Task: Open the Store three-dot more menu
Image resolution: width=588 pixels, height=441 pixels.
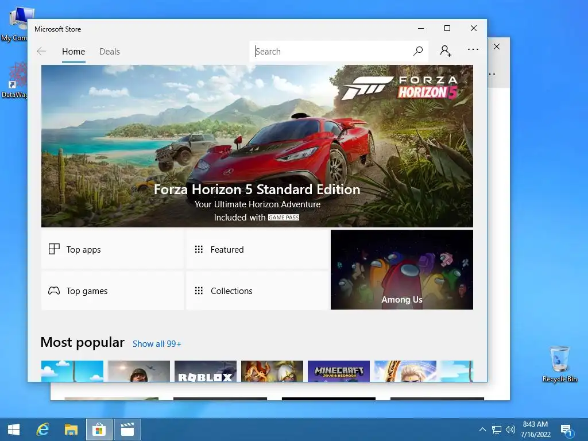Action: click(473, 49)
